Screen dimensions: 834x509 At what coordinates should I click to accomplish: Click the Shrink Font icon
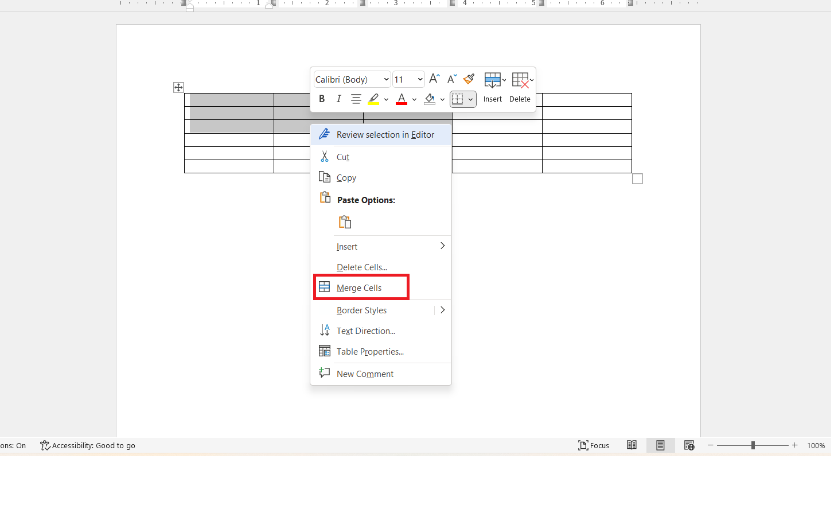(451, 79)
